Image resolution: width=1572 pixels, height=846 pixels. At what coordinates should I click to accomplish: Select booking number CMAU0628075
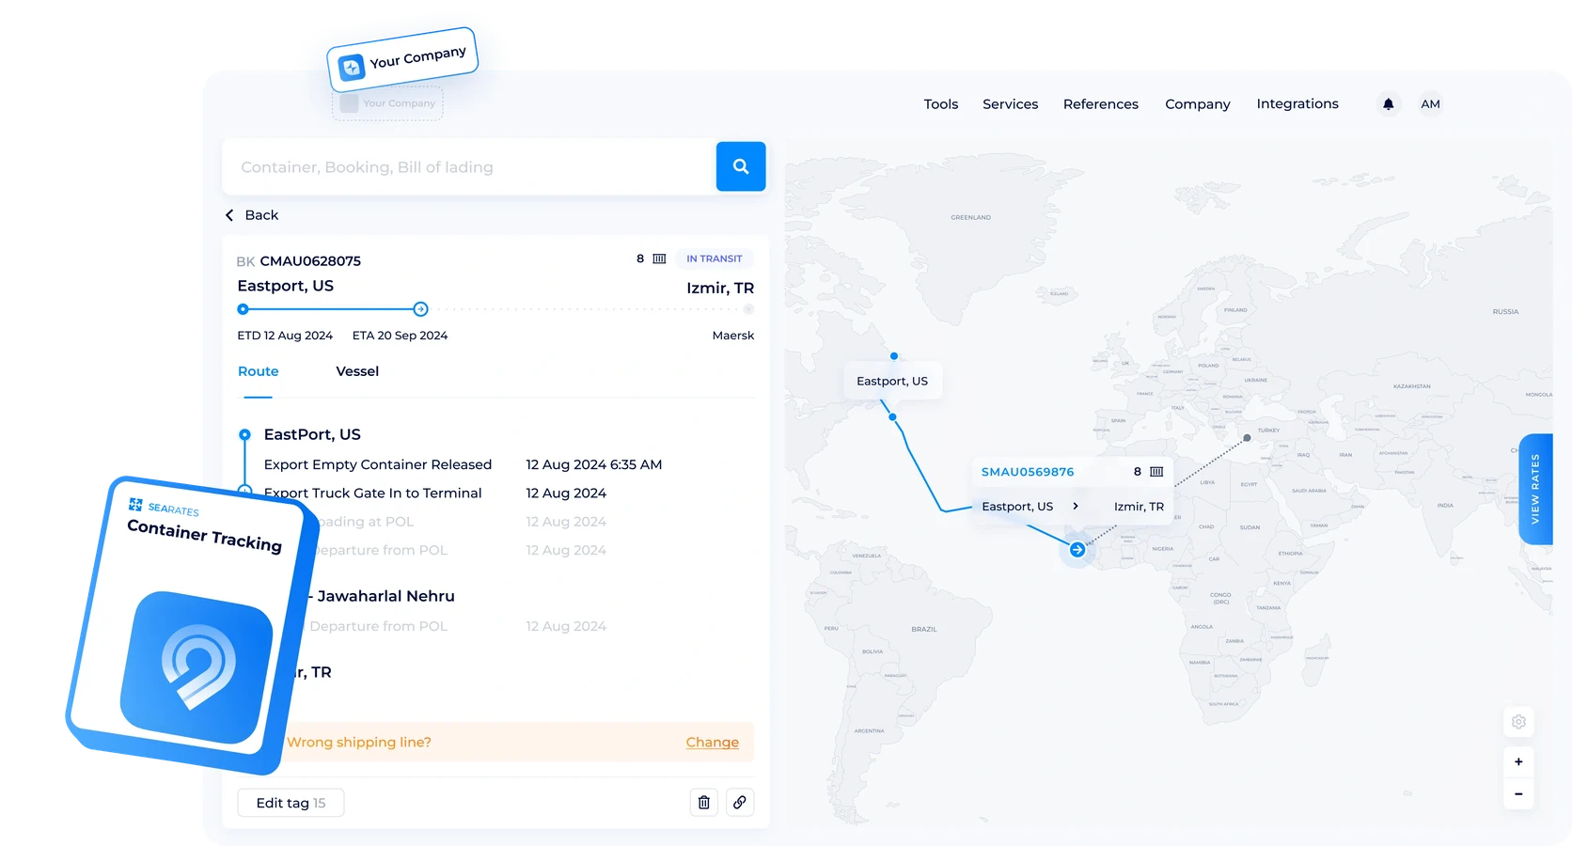tap(310, 261)
